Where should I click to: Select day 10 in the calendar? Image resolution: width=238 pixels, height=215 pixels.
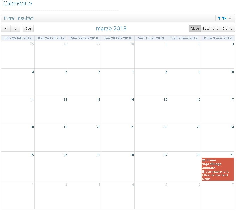pyautogui.click(x=232, y=72)
